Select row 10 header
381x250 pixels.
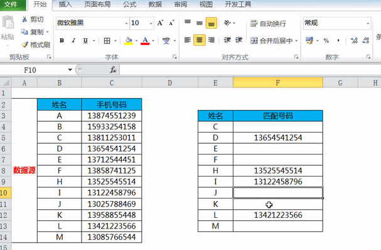[x=6, y=193]
